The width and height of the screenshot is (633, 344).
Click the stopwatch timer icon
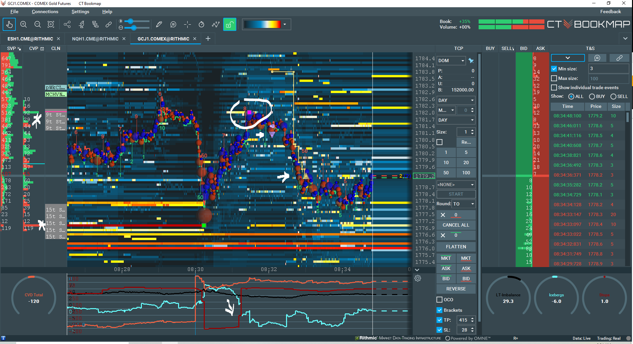click(x=201, y=24)
